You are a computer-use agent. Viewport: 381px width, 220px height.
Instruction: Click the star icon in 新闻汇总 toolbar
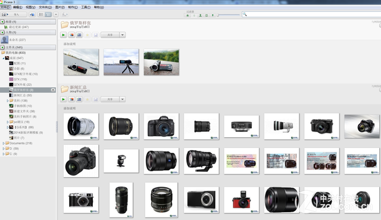[88, 100]
